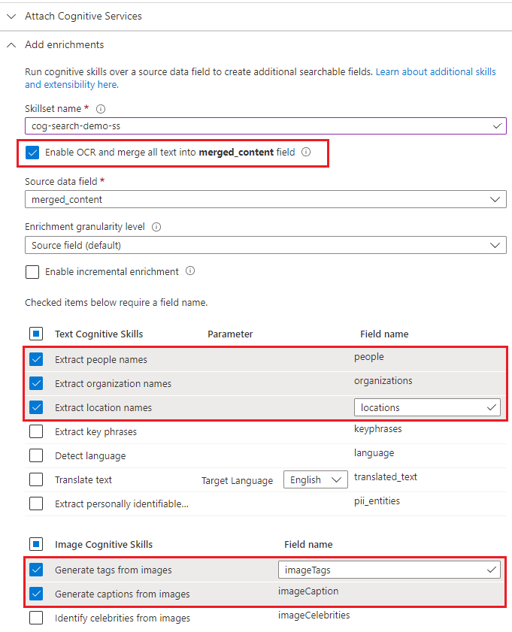This screenshot has width=512, height=632.
Task: Open Target Language English dropdown
Action: (x=315, y=480)
